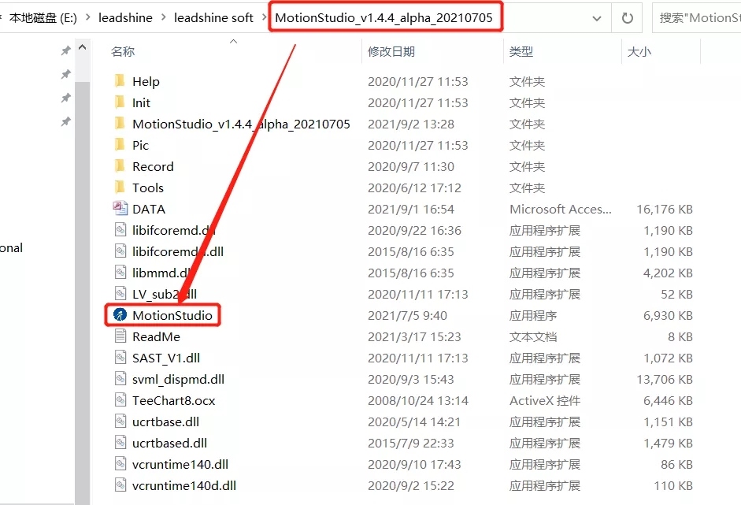
Task: Click the navigation pane scroll-up arrow
Action: (x=82, y=47)
